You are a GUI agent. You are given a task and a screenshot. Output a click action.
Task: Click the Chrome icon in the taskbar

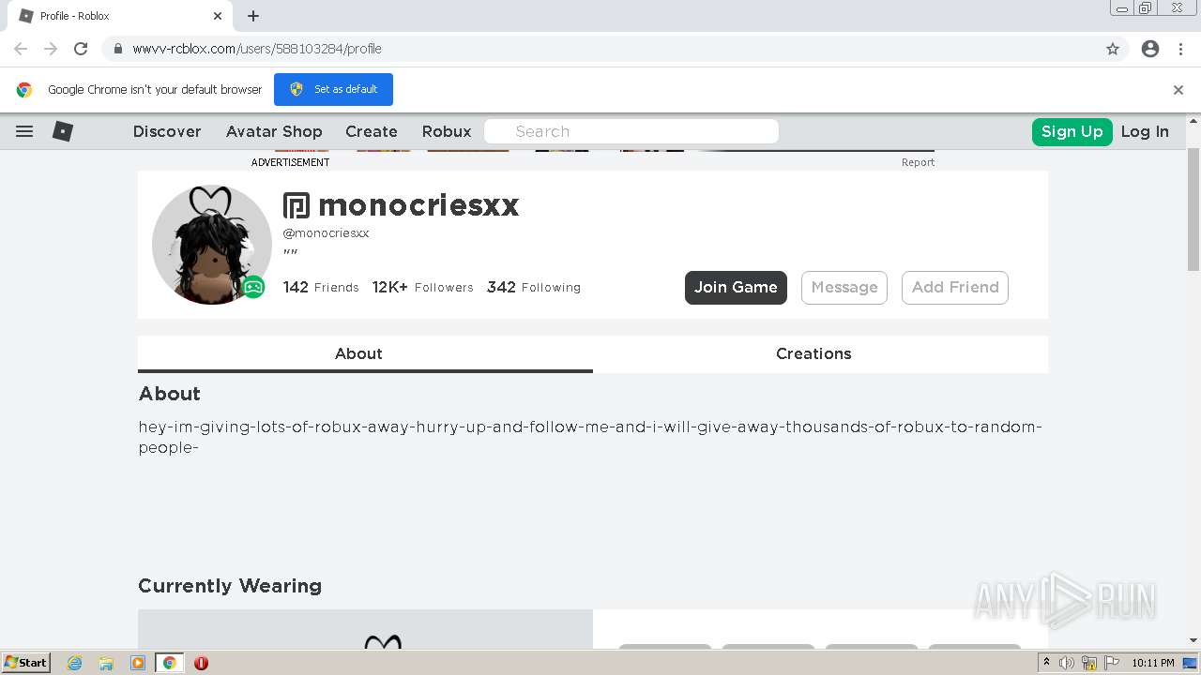170,663
